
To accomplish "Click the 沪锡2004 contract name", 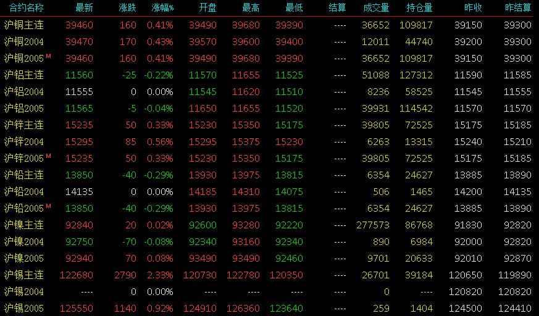I will tap(23, 291).
